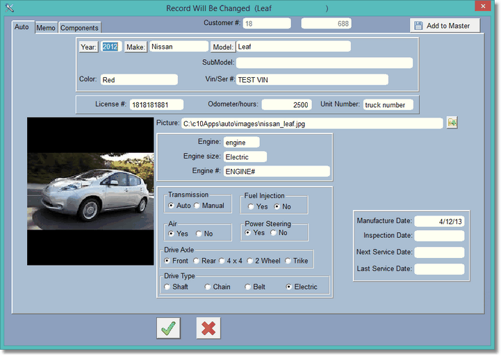Choose Chain drive type
501x356 pixels.
click(207, 286)
